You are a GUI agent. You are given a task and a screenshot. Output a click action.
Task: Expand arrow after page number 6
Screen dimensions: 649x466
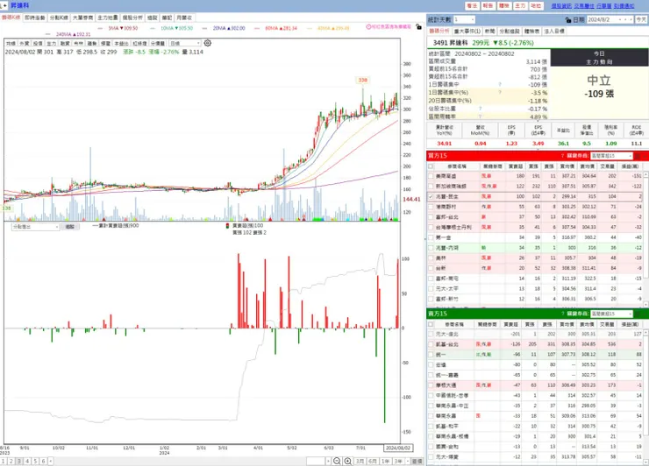[x=51, y=461]
